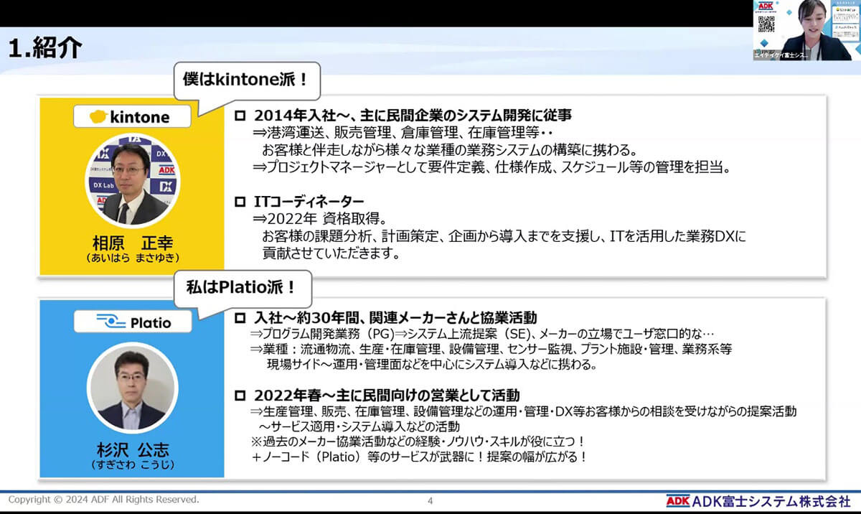This screenshot has height=514, width=861.
Task: Click the slide page number 4
Action: [430, 501]
